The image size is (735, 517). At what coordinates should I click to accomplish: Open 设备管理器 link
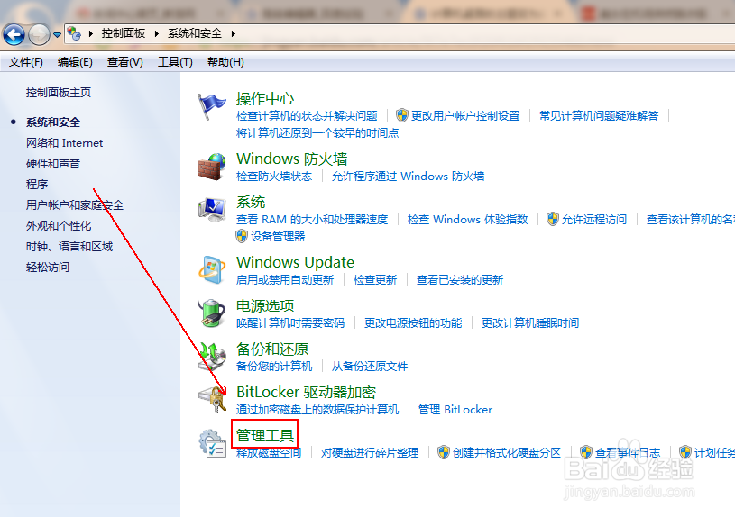pos(278,237)
